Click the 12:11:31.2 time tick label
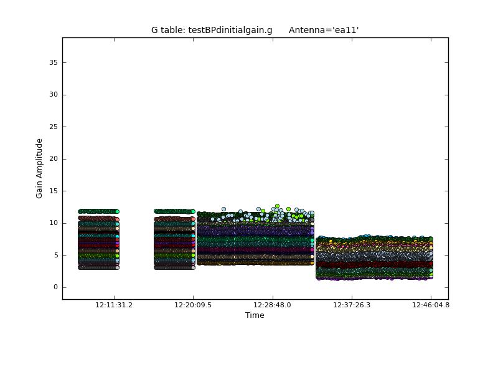498x374 pixels. (113, 305)
